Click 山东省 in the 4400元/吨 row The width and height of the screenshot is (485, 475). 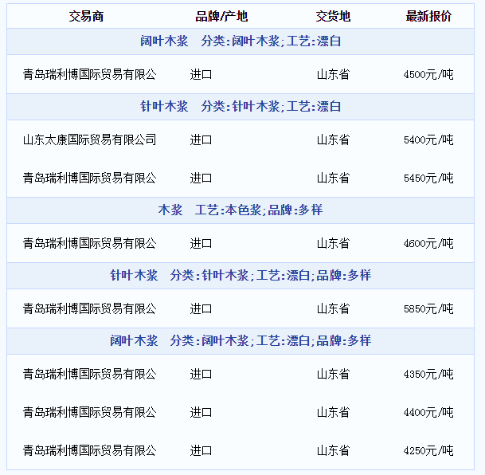(333, 413)
